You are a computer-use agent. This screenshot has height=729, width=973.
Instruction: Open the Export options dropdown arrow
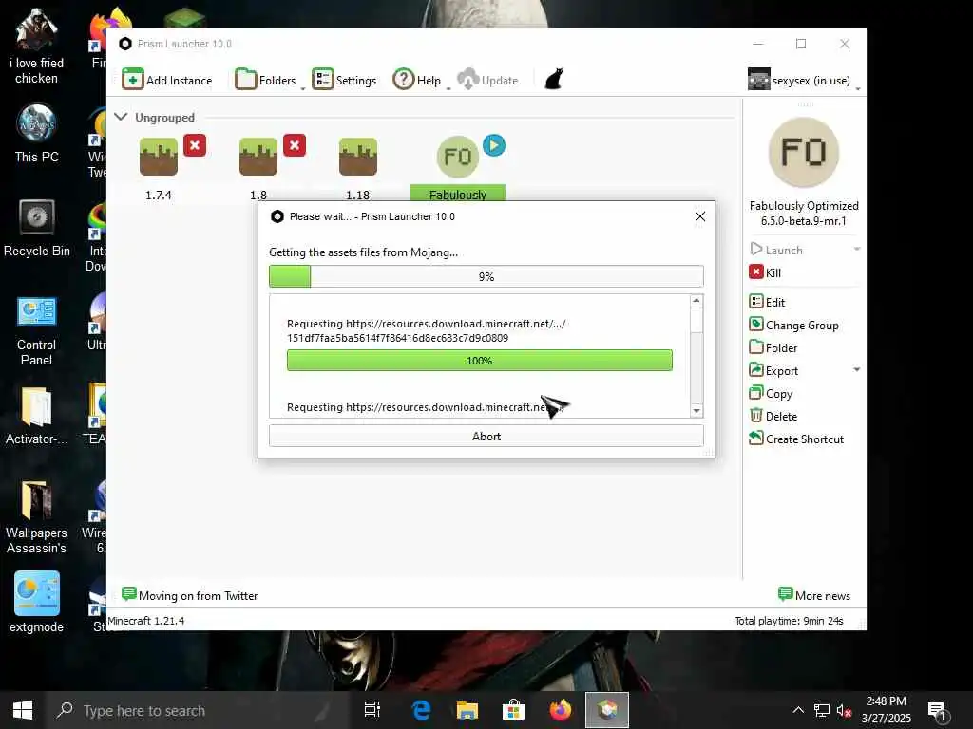coord(857,370)
